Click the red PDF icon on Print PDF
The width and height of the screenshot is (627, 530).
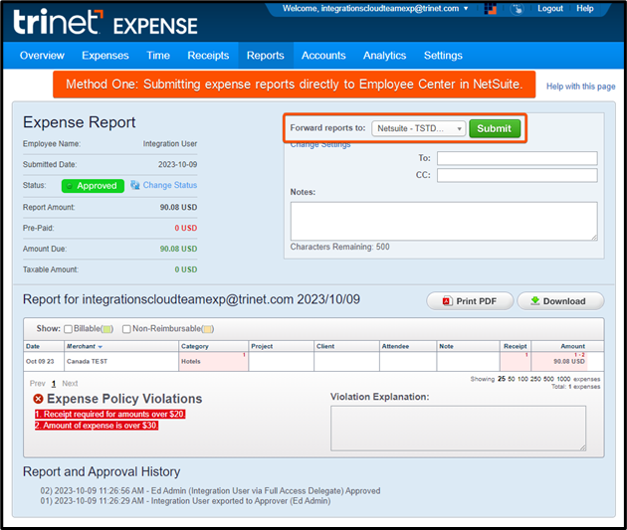(x=447, y=301)
